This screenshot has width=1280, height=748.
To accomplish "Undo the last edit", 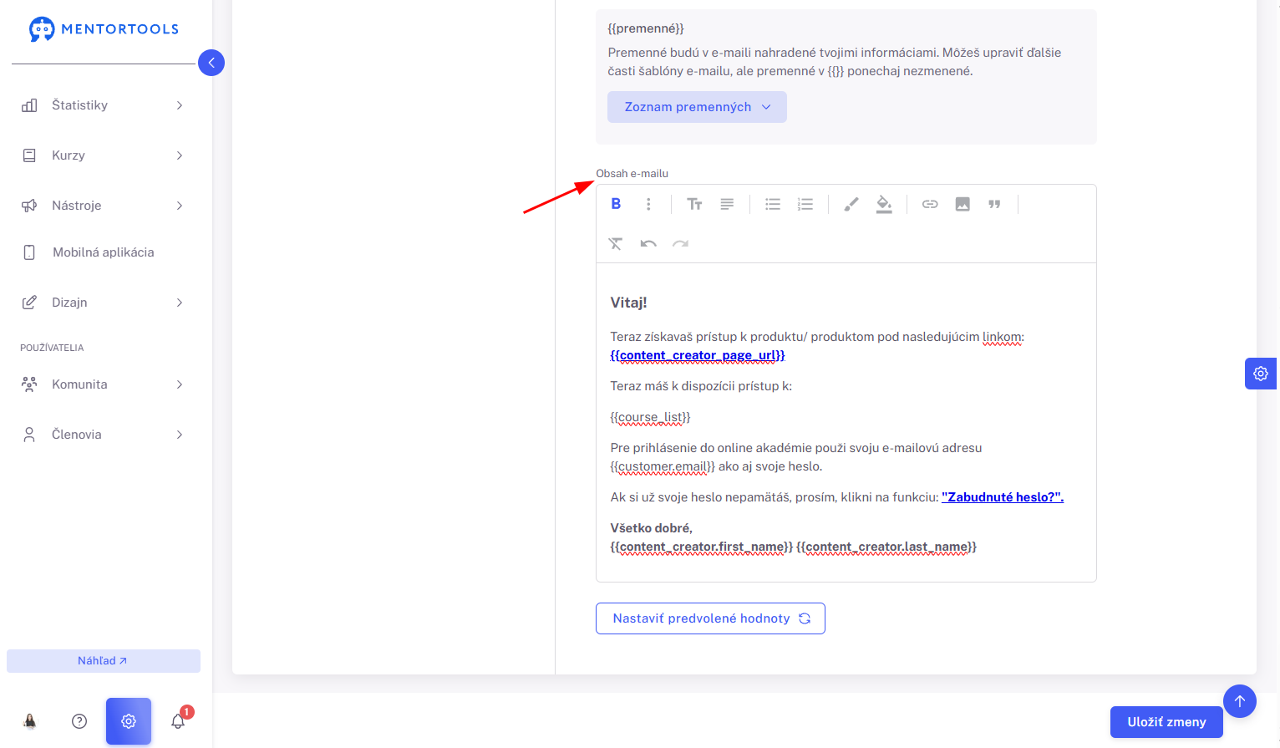I will pos(648,244).
